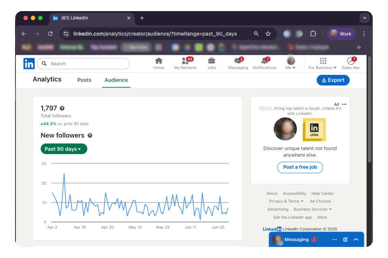Click Total followers help question icon

point(62,108)
